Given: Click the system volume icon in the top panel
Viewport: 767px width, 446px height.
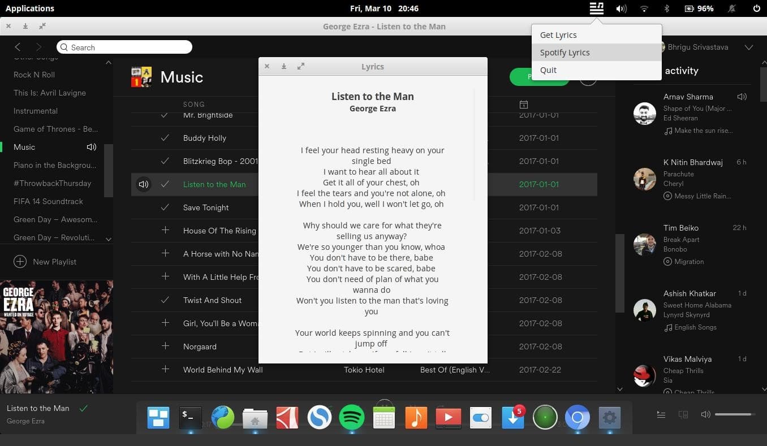Looking at the screenshot, I should pos(621,8).
